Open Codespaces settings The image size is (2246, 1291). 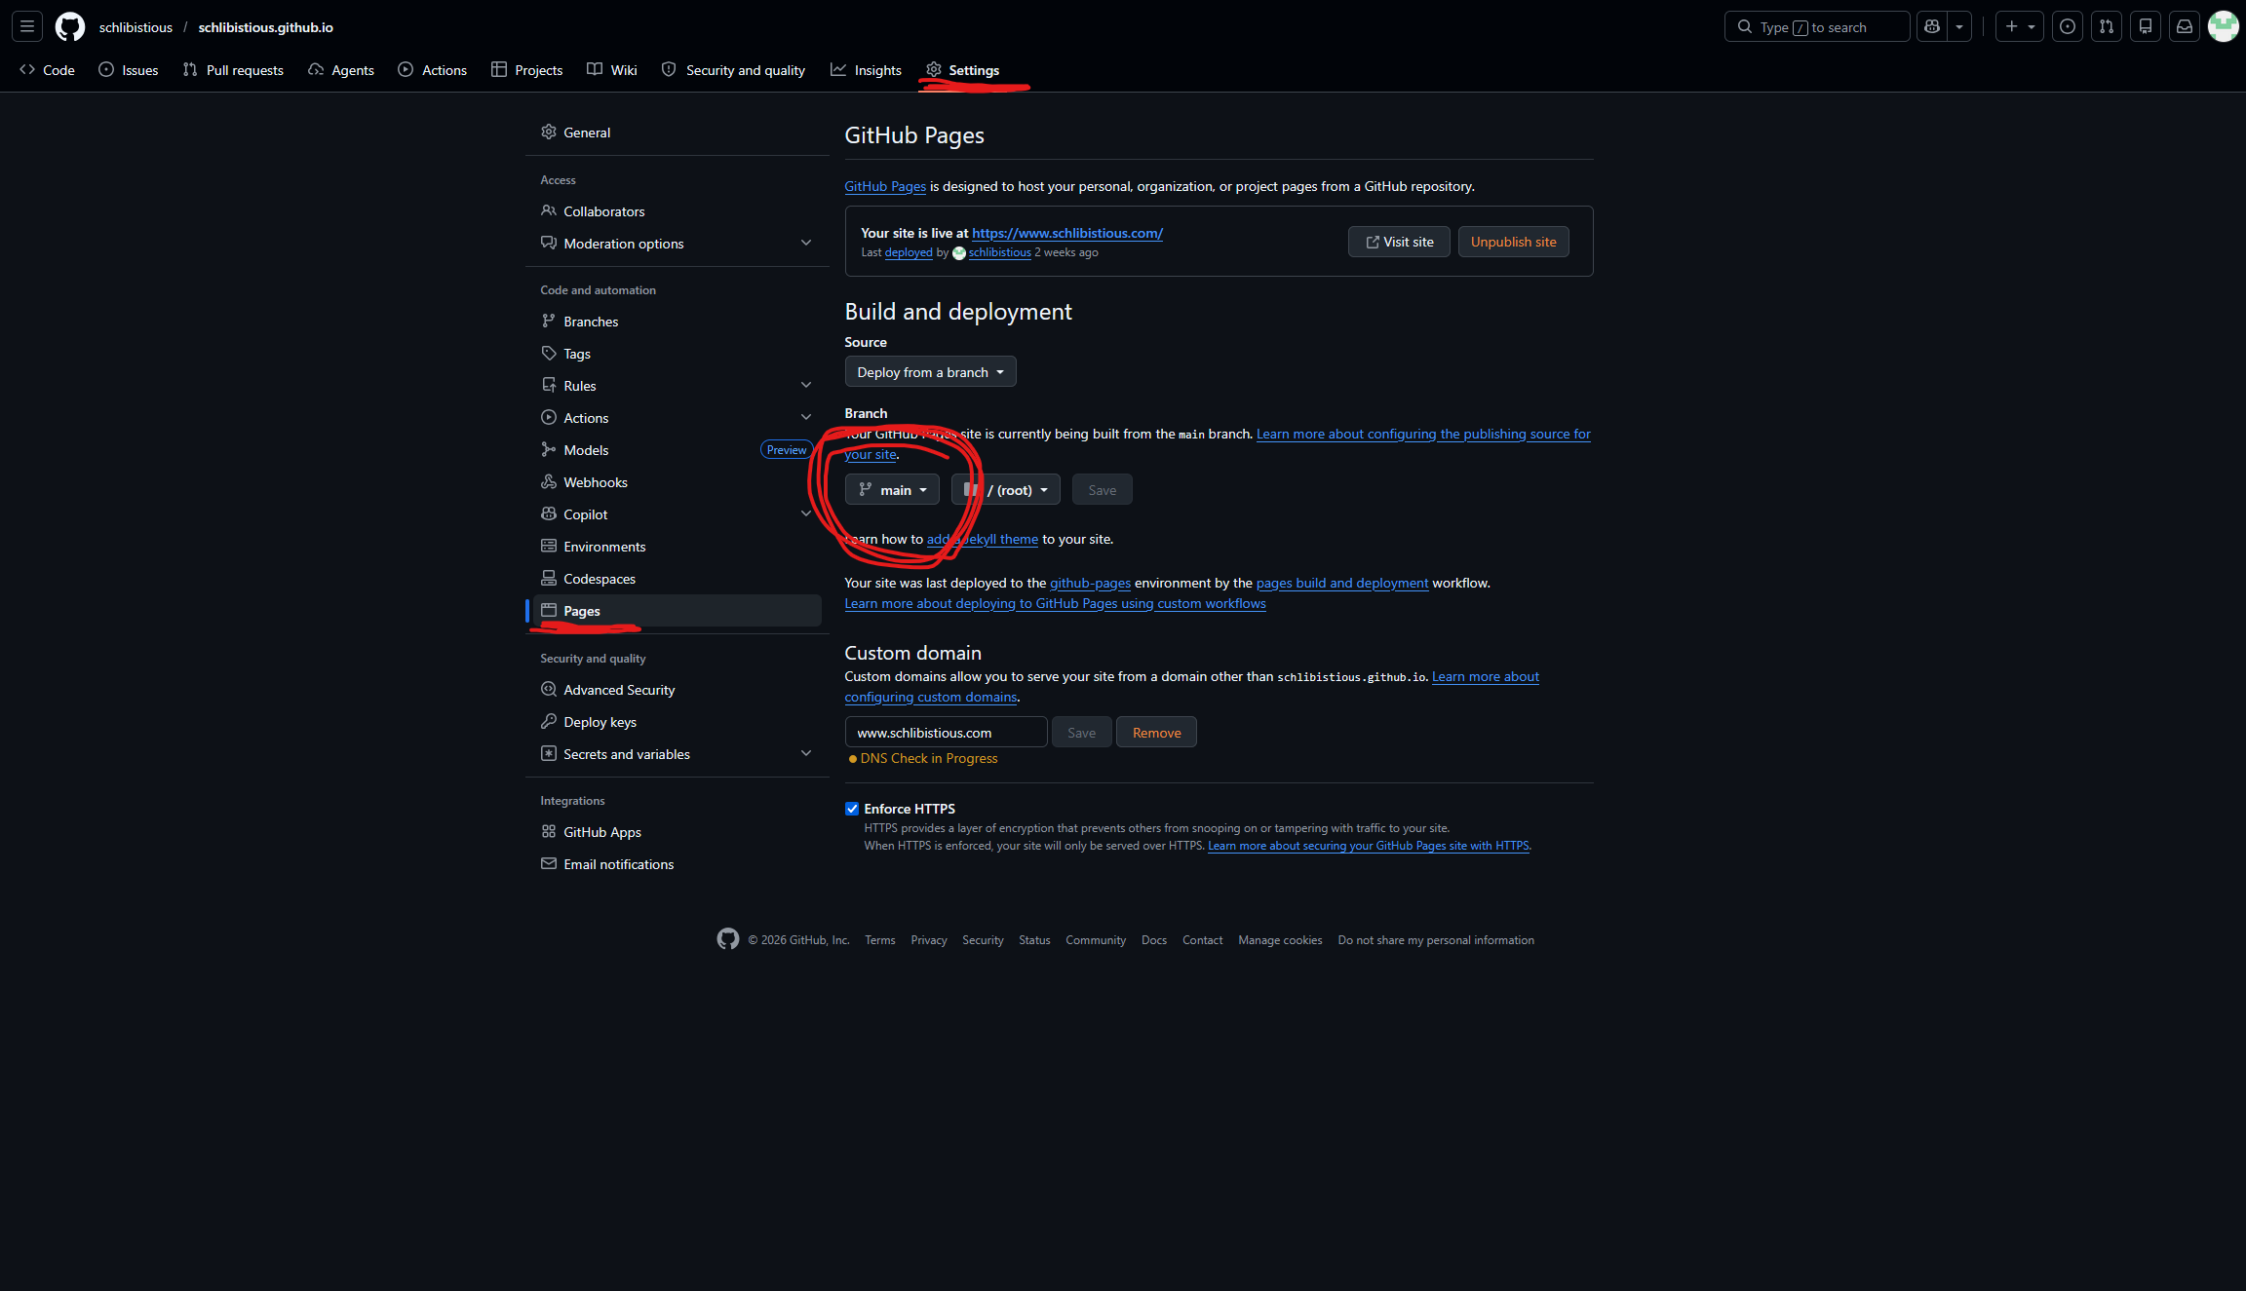(678, 579)
